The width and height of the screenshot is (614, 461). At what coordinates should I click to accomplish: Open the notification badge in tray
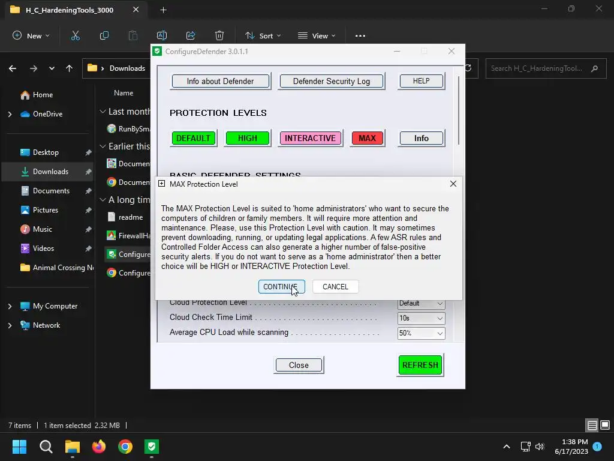(597, 447)
